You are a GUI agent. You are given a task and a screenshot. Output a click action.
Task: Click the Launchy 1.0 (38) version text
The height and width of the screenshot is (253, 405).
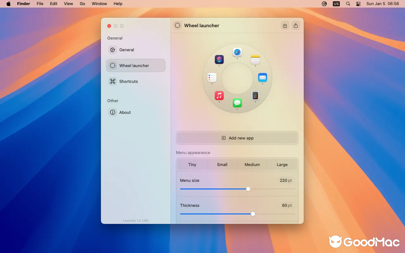[x=136, y=220]
